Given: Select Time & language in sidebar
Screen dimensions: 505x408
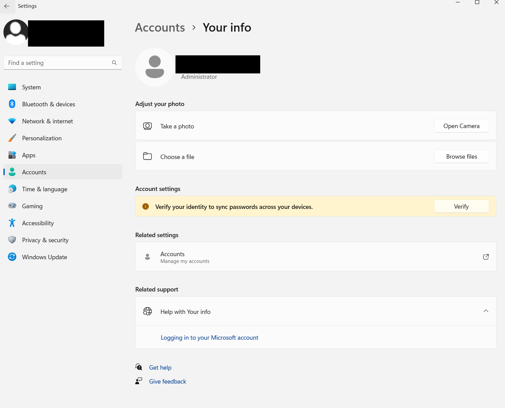Looking at the screenshot, I should (x=45, y=189).
